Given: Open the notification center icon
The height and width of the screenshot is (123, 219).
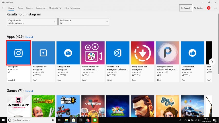Looking at the screenshot, I should pyautogui.click(x=215, y=120).
